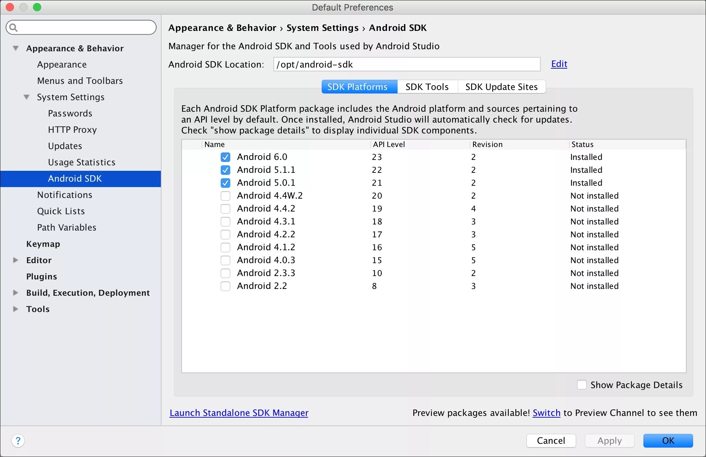Check the Android 4.1.2 checkbox
The width and height of the screenshot is (706, 457).
coord(225,247)
